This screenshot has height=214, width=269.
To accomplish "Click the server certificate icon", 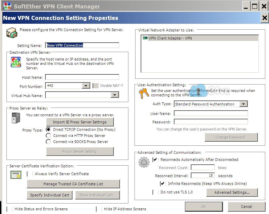I will coord(16,175).
